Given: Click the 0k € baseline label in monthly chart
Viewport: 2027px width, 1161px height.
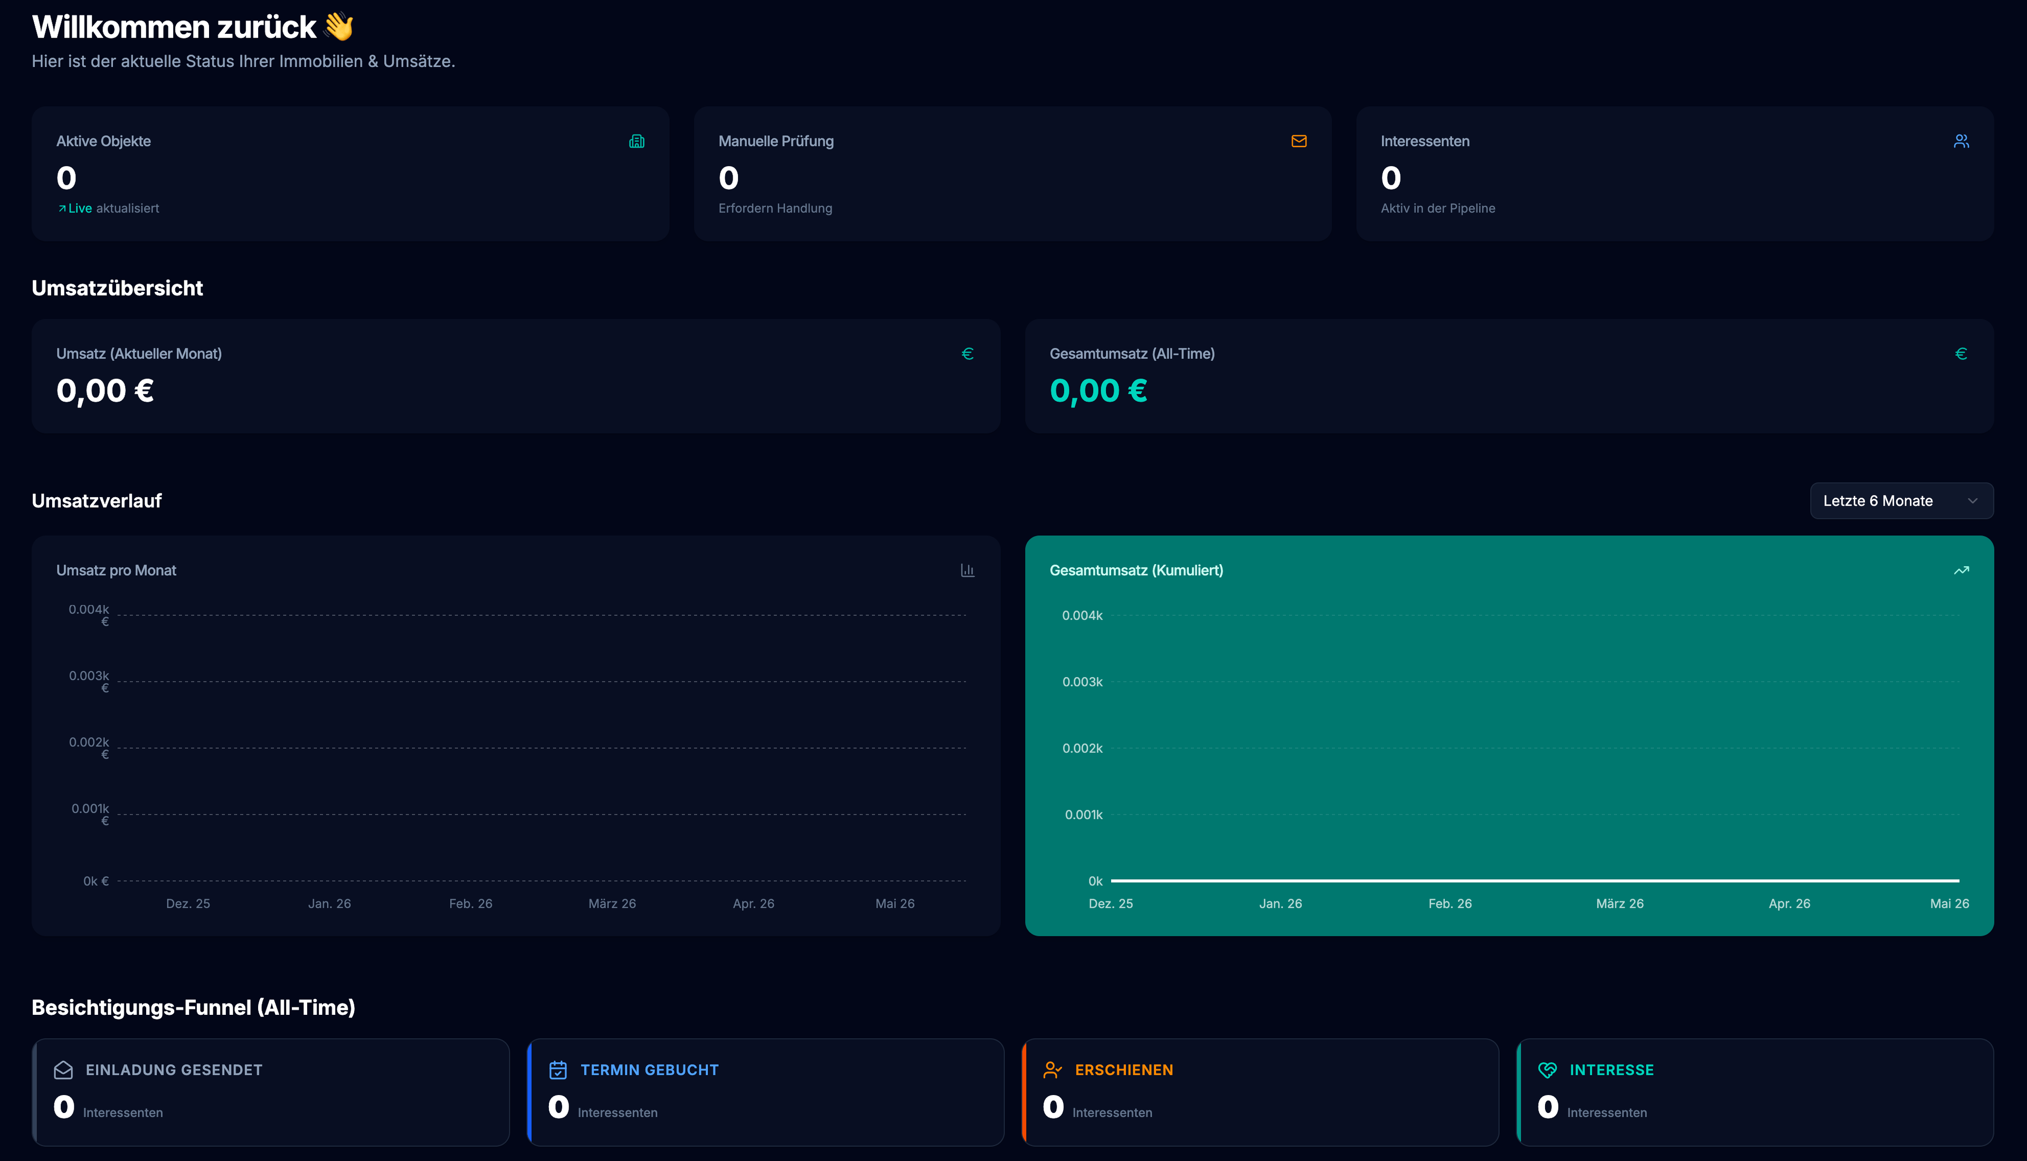Looking at the screenshot, I should pos(96,881).
